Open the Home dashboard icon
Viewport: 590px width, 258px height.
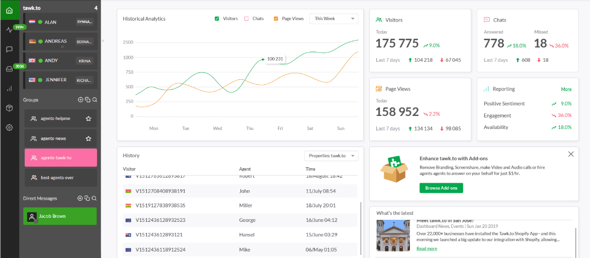tap(9, 10)
